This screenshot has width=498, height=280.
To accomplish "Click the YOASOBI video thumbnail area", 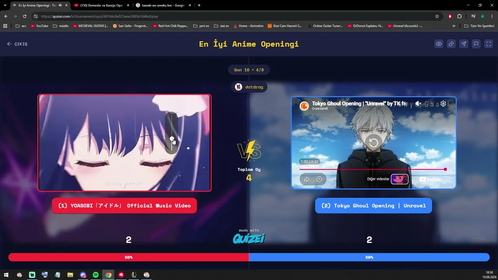I will [124, 143].
